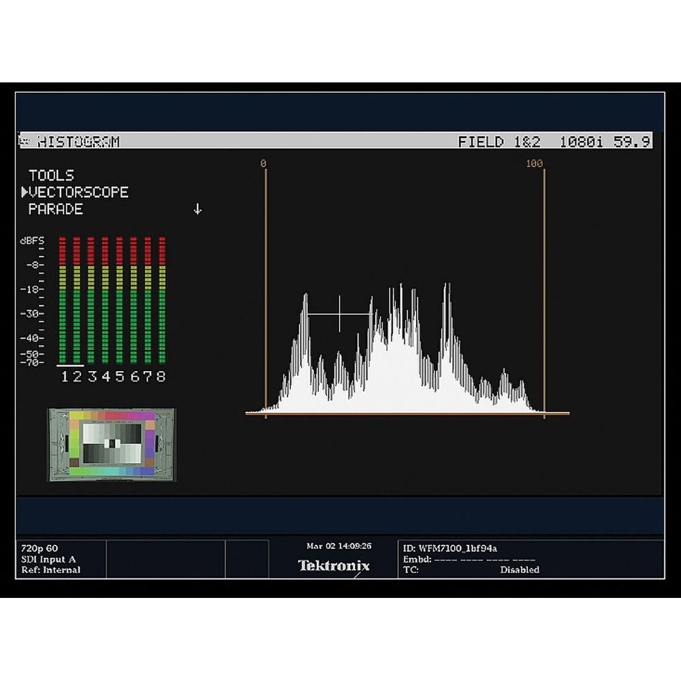Screen dimensions: 681x681
Task: Toggle TC Disabled in the status bar
Action: (x=520, y=570)
